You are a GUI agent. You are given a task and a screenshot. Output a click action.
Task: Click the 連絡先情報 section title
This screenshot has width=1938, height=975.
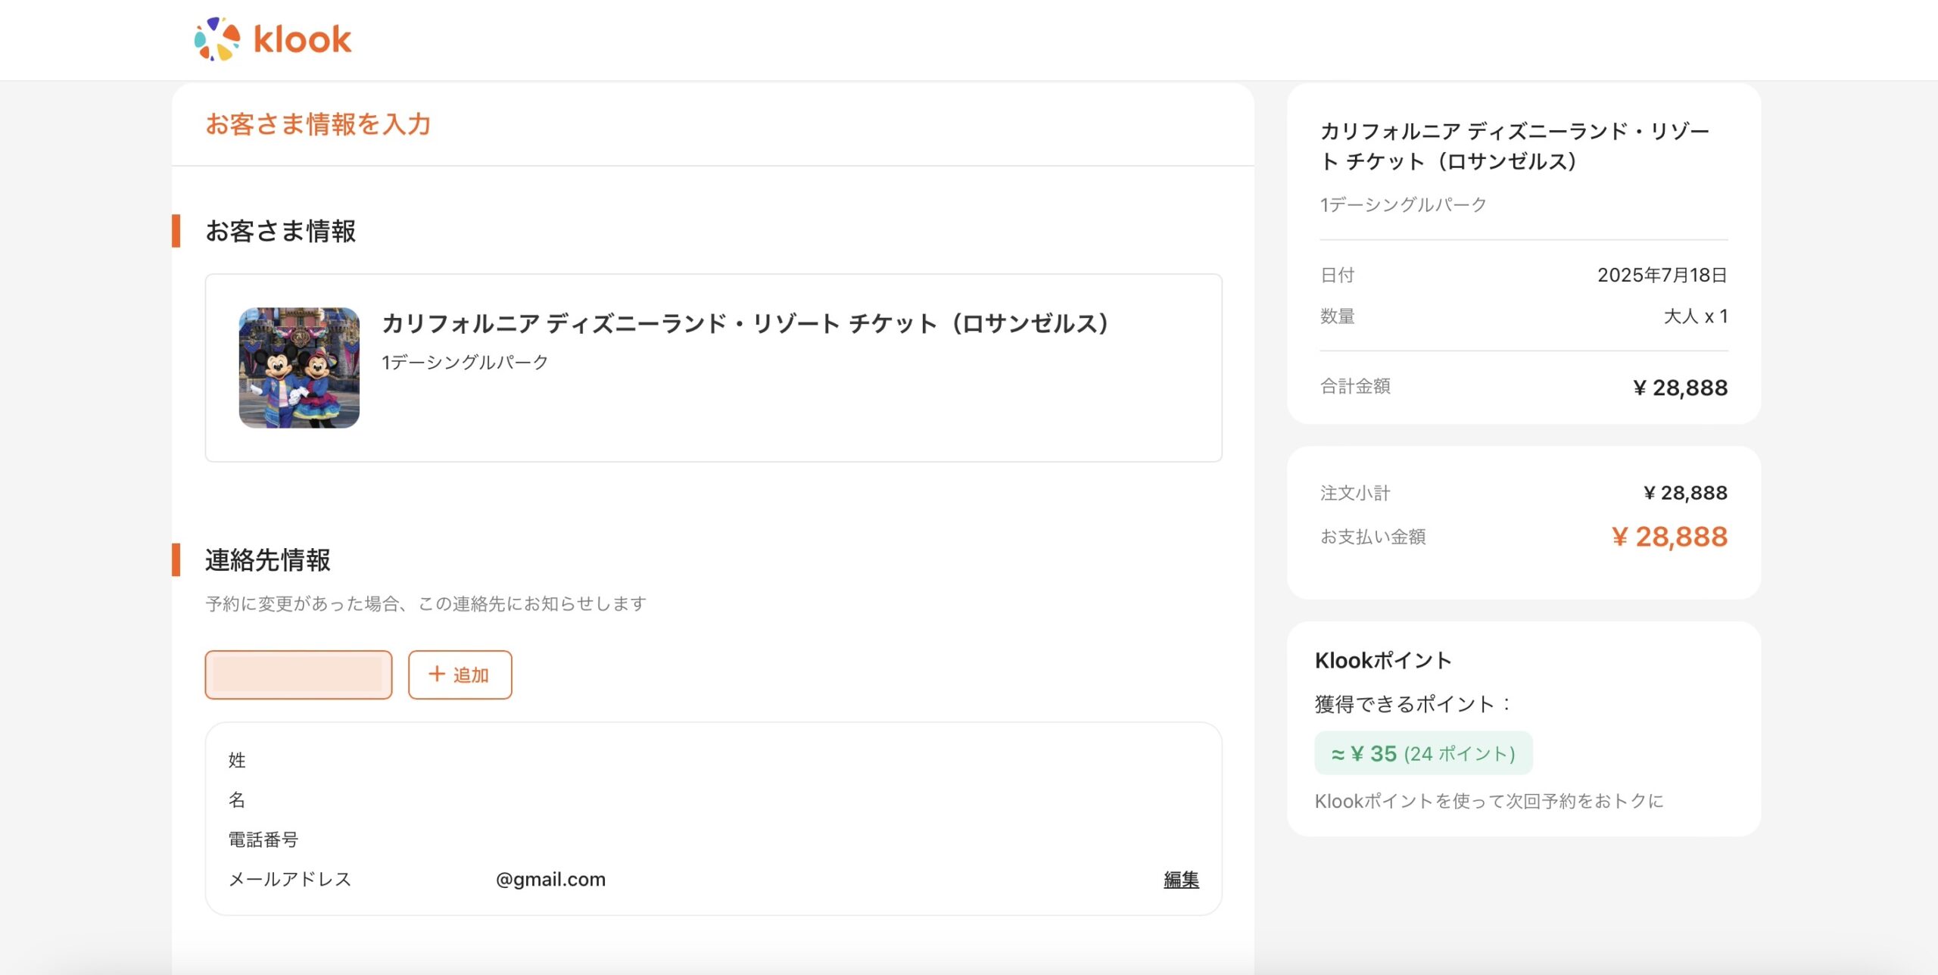(268, 560)
